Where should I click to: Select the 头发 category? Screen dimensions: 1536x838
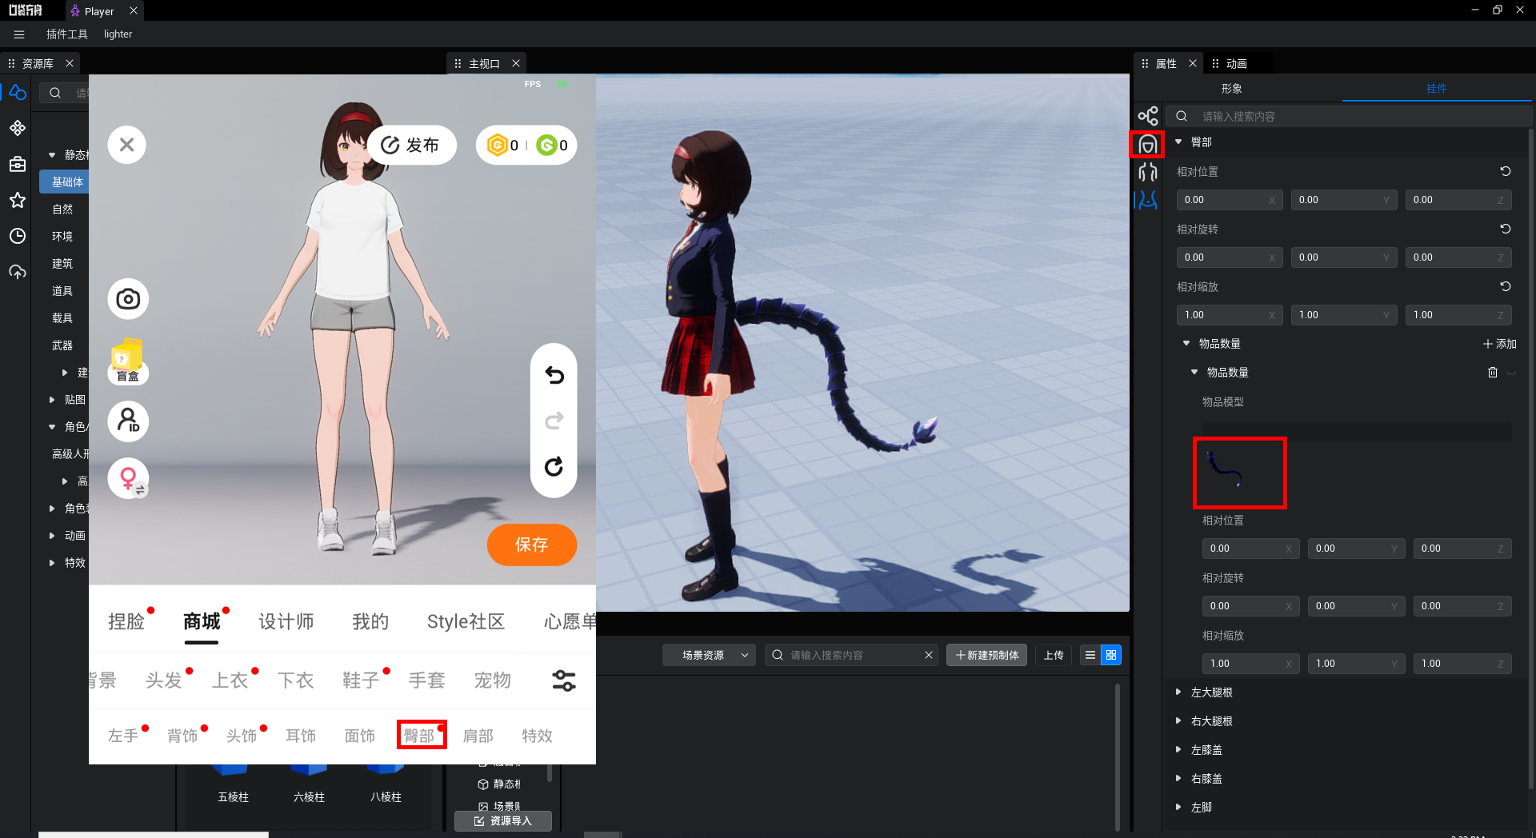[x=164, y=680]
